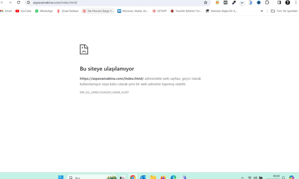299x179 pixels.
Task: Open the Chrome profile avatar
Action: point(287,3)
